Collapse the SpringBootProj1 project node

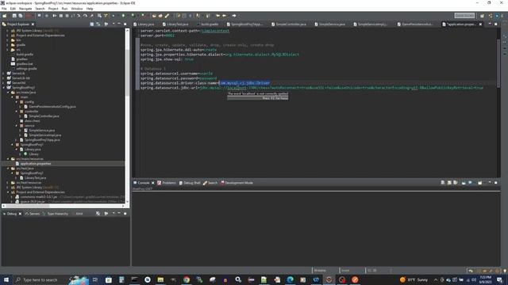click(4, 88)
